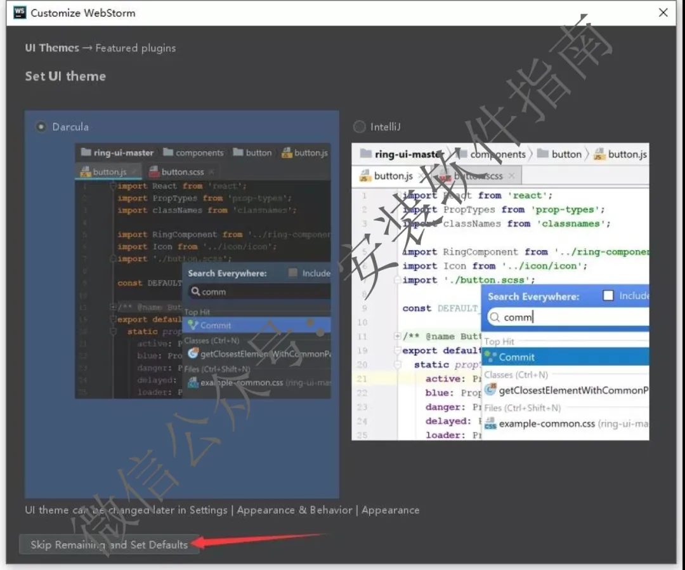Click the Darcula label text

(x=70, y=127)
